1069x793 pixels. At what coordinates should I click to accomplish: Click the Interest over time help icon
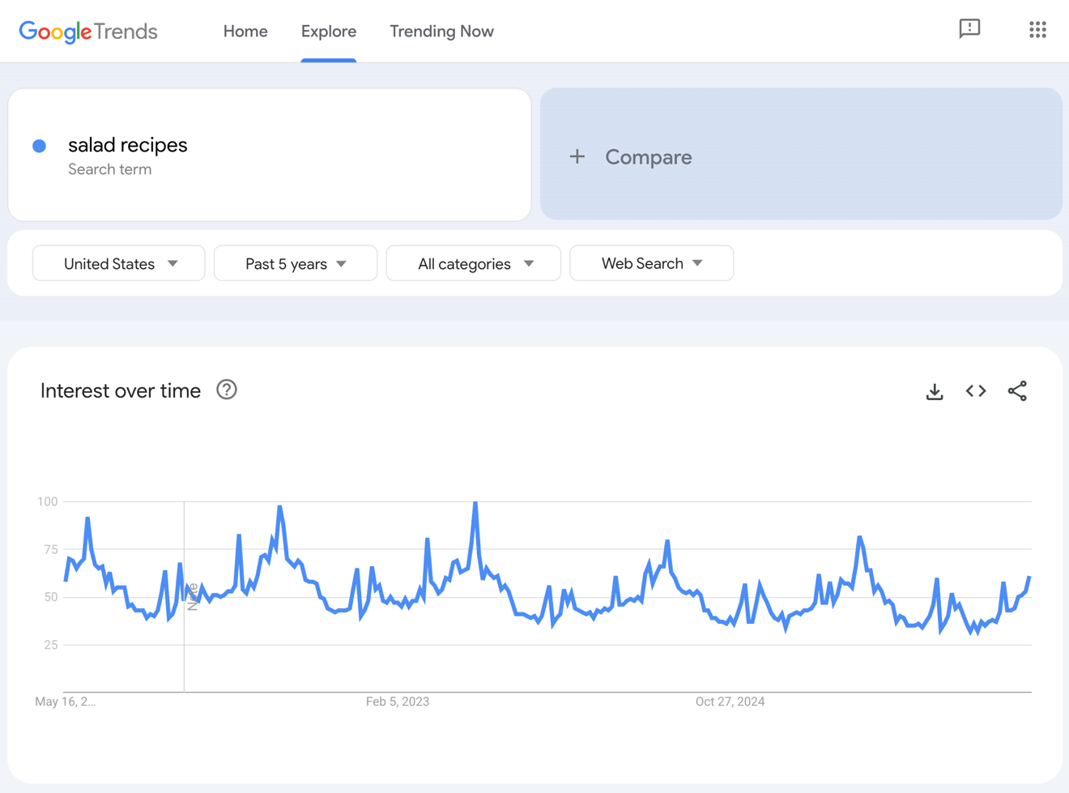(227, 390)
